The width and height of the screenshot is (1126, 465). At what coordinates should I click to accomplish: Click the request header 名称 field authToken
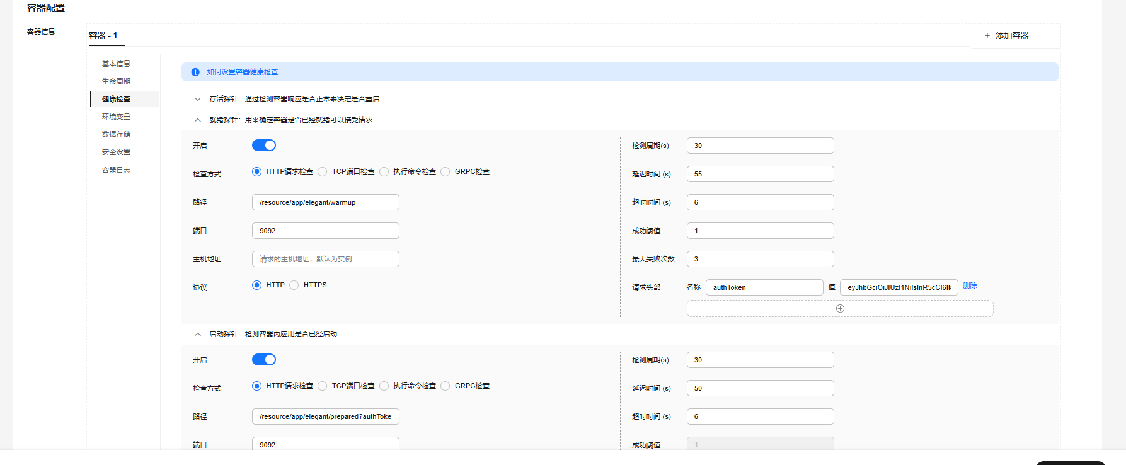tap(764, 287)
